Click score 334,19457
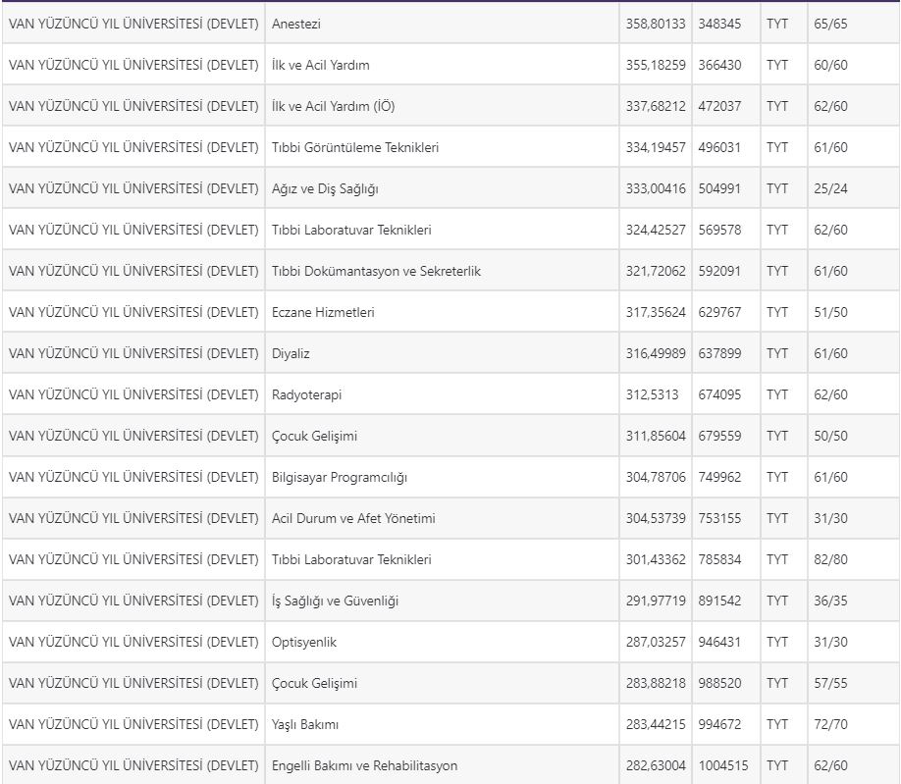Viewport: 901px width, 784px height. pyautogui.click(x=656, y=147)
